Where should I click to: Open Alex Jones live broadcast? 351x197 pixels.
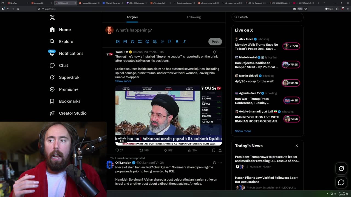[x=267, y=44]
